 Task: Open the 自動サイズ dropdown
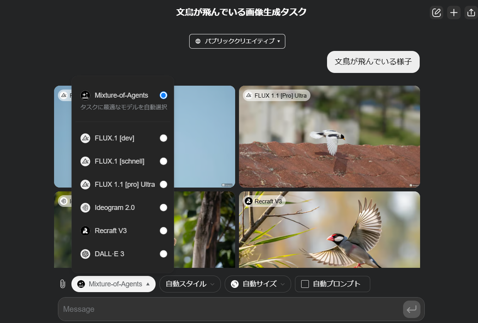(x=258, y=284)
